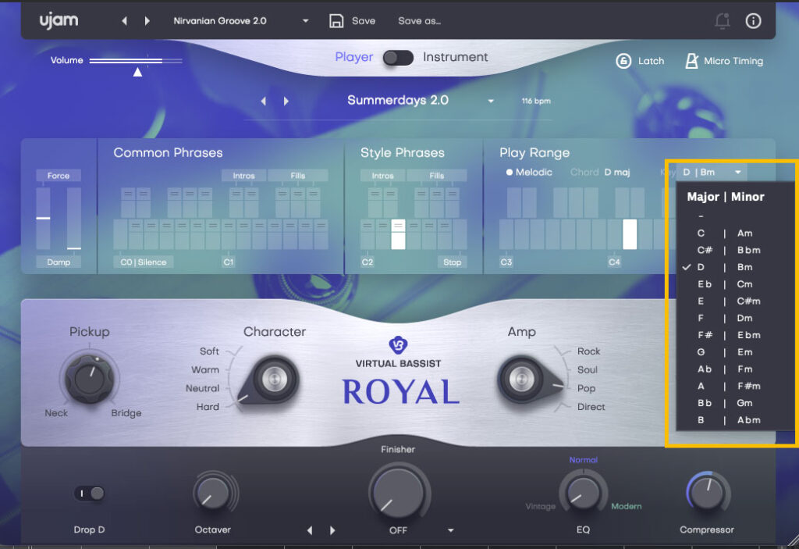Set Character to Warm
The image size is (799, 549).
coord(205,369)
